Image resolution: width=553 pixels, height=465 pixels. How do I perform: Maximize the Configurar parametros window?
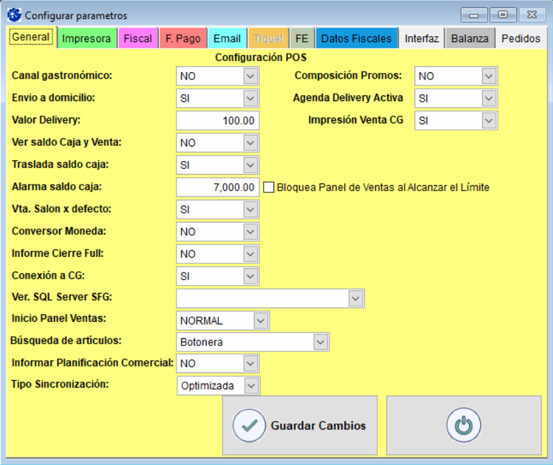coord(502,14)
